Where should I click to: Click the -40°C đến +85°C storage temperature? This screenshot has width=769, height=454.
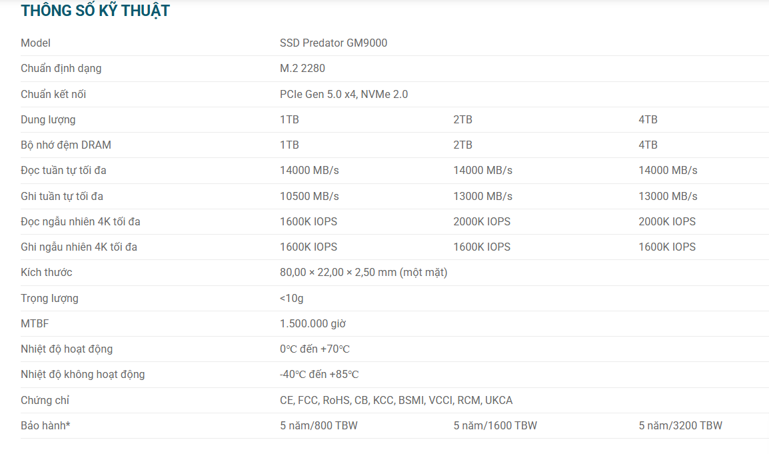tap(319, 374)
